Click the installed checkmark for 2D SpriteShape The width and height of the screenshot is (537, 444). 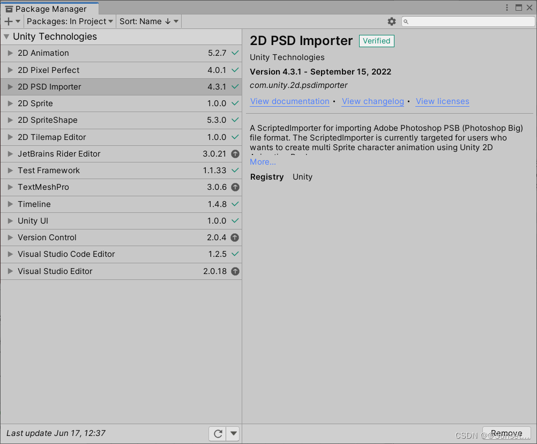[235, 120]
